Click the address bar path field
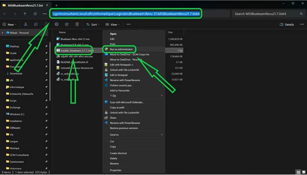This screenshot has width=307, height=175. click(x=140, y=14)
